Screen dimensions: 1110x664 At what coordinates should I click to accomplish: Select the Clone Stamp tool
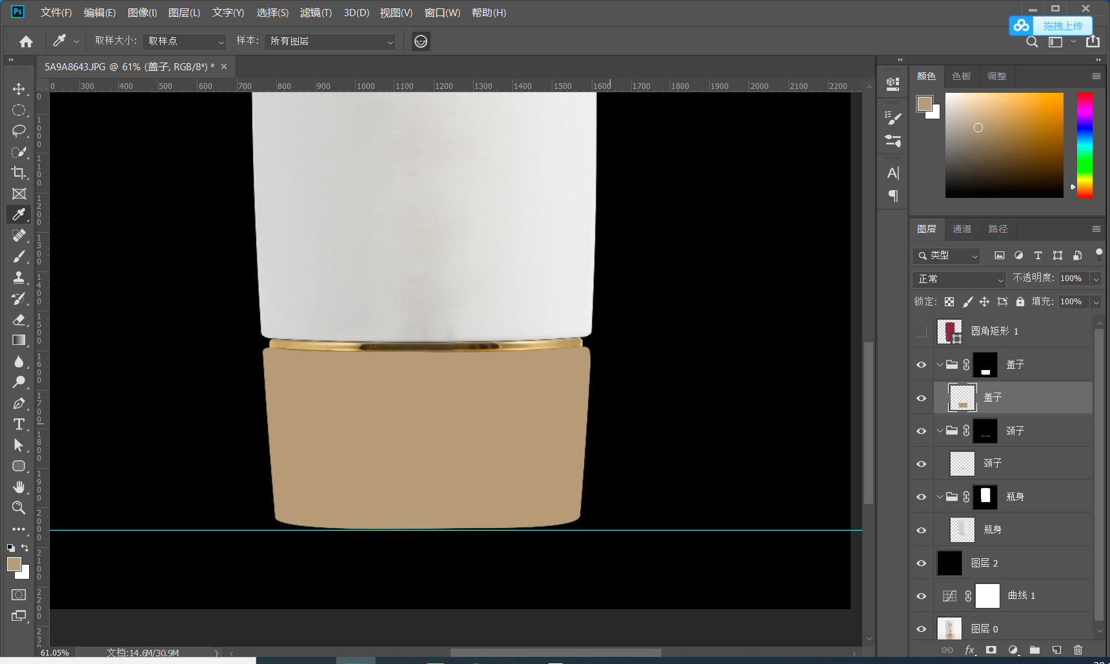[x=19, y=277]
